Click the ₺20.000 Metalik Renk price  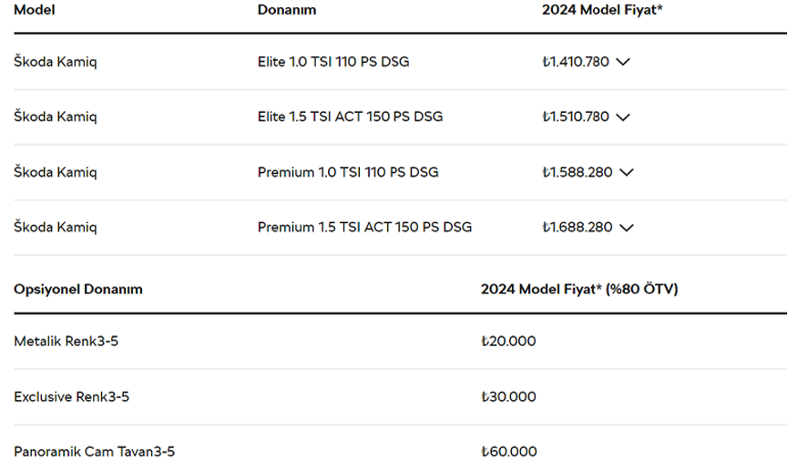click(508, 342)
